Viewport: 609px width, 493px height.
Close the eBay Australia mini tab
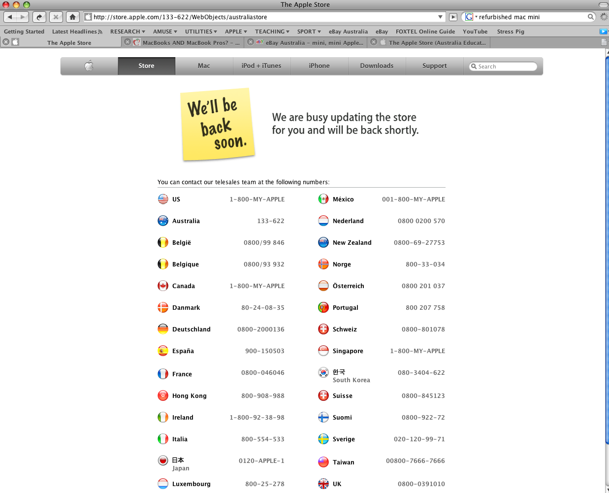(251, 42)
